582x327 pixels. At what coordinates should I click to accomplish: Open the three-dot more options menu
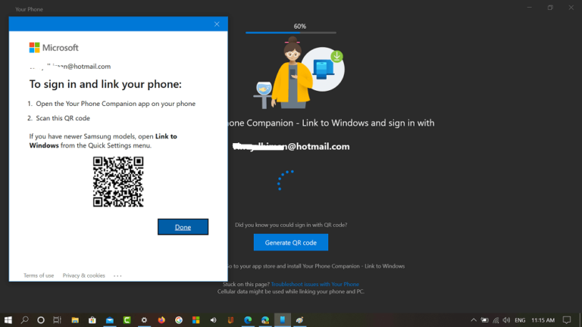point(117,276)
